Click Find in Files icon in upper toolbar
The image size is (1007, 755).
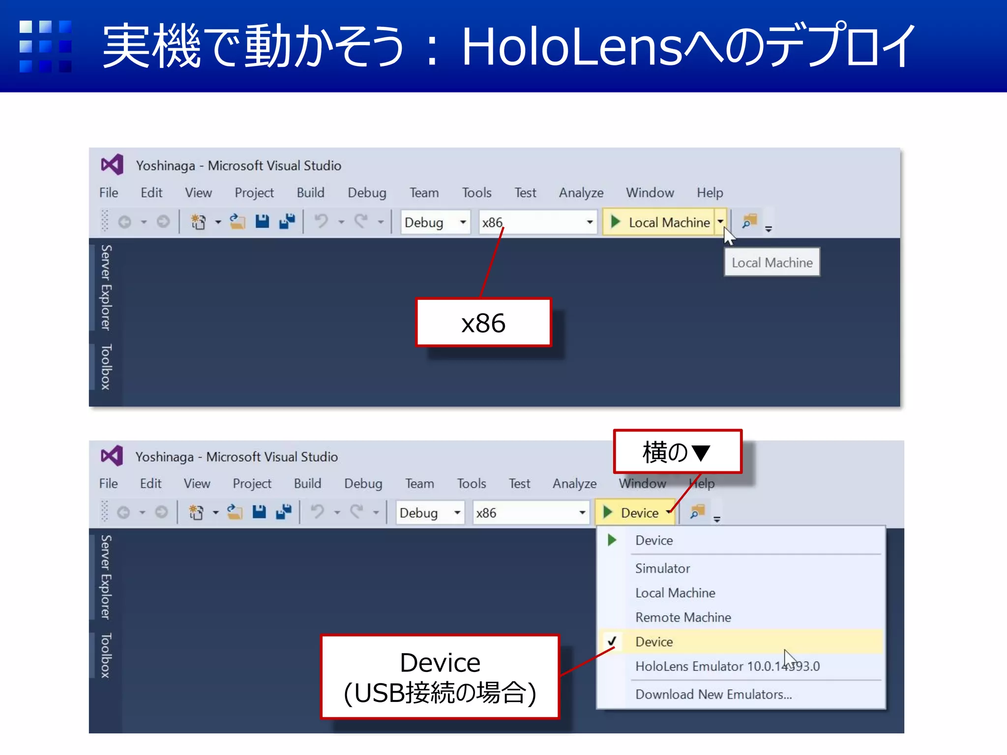click(x=749, y=222)
